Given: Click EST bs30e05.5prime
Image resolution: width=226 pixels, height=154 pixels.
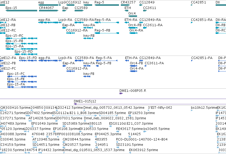Looking at the screenshot, I should point(145,132).
